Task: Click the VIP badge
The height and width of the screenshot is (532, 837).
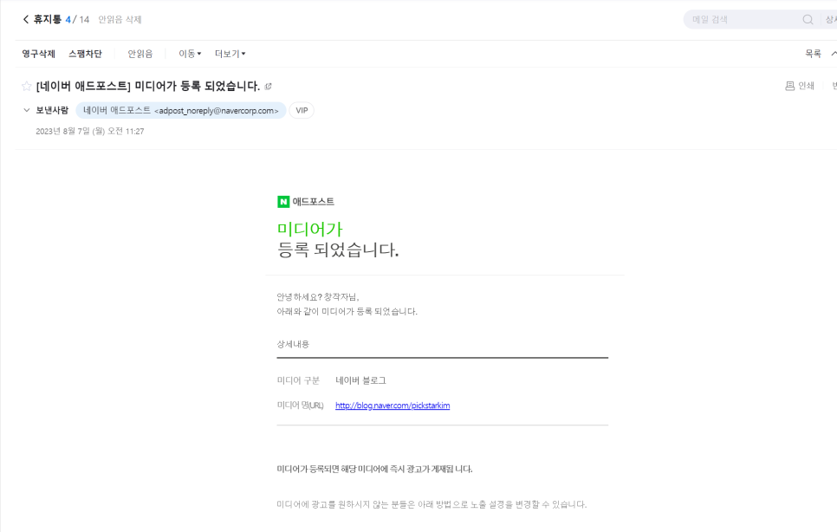Action: (x=302, y=110)
